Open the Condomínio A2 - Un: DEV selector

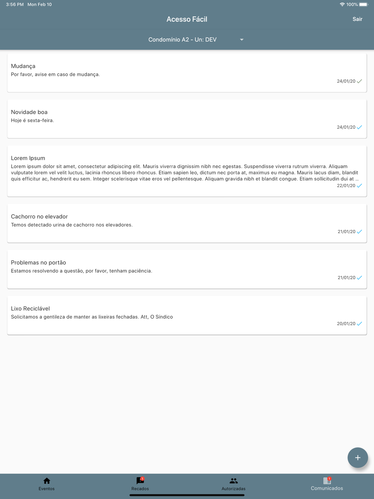coord(183,40)
